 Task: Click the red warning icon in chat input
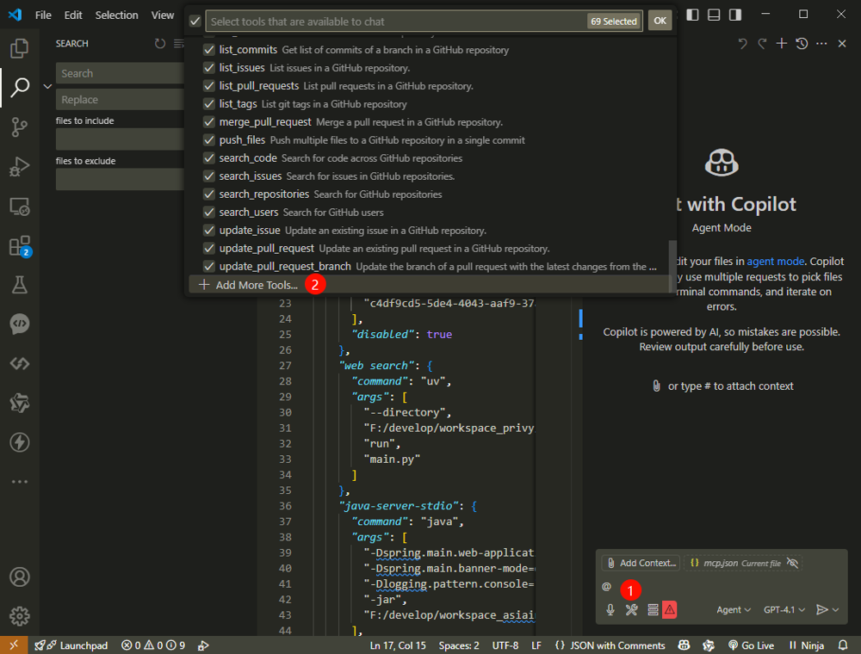click(x=670, y=609)
